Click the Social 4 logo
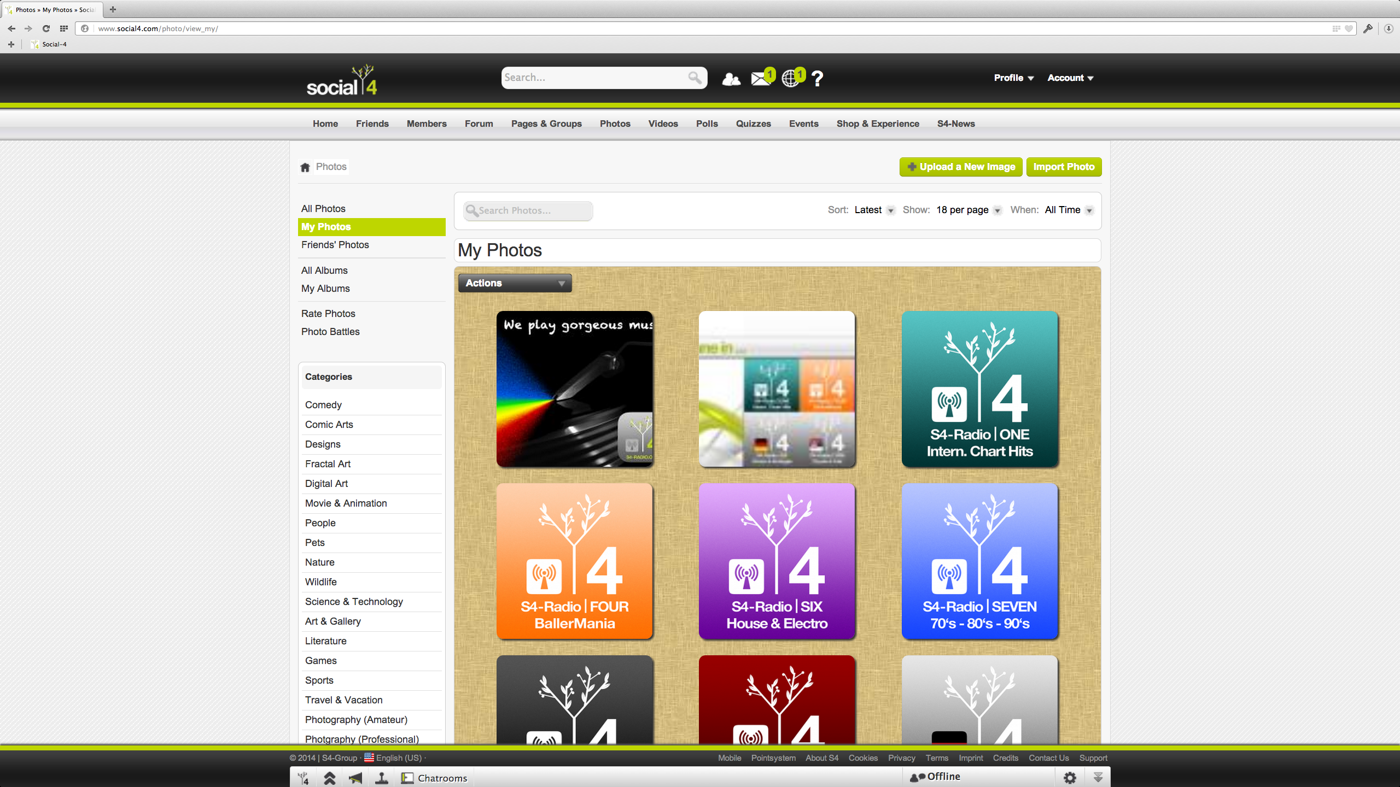1400x787 pixels. point(342,80)
